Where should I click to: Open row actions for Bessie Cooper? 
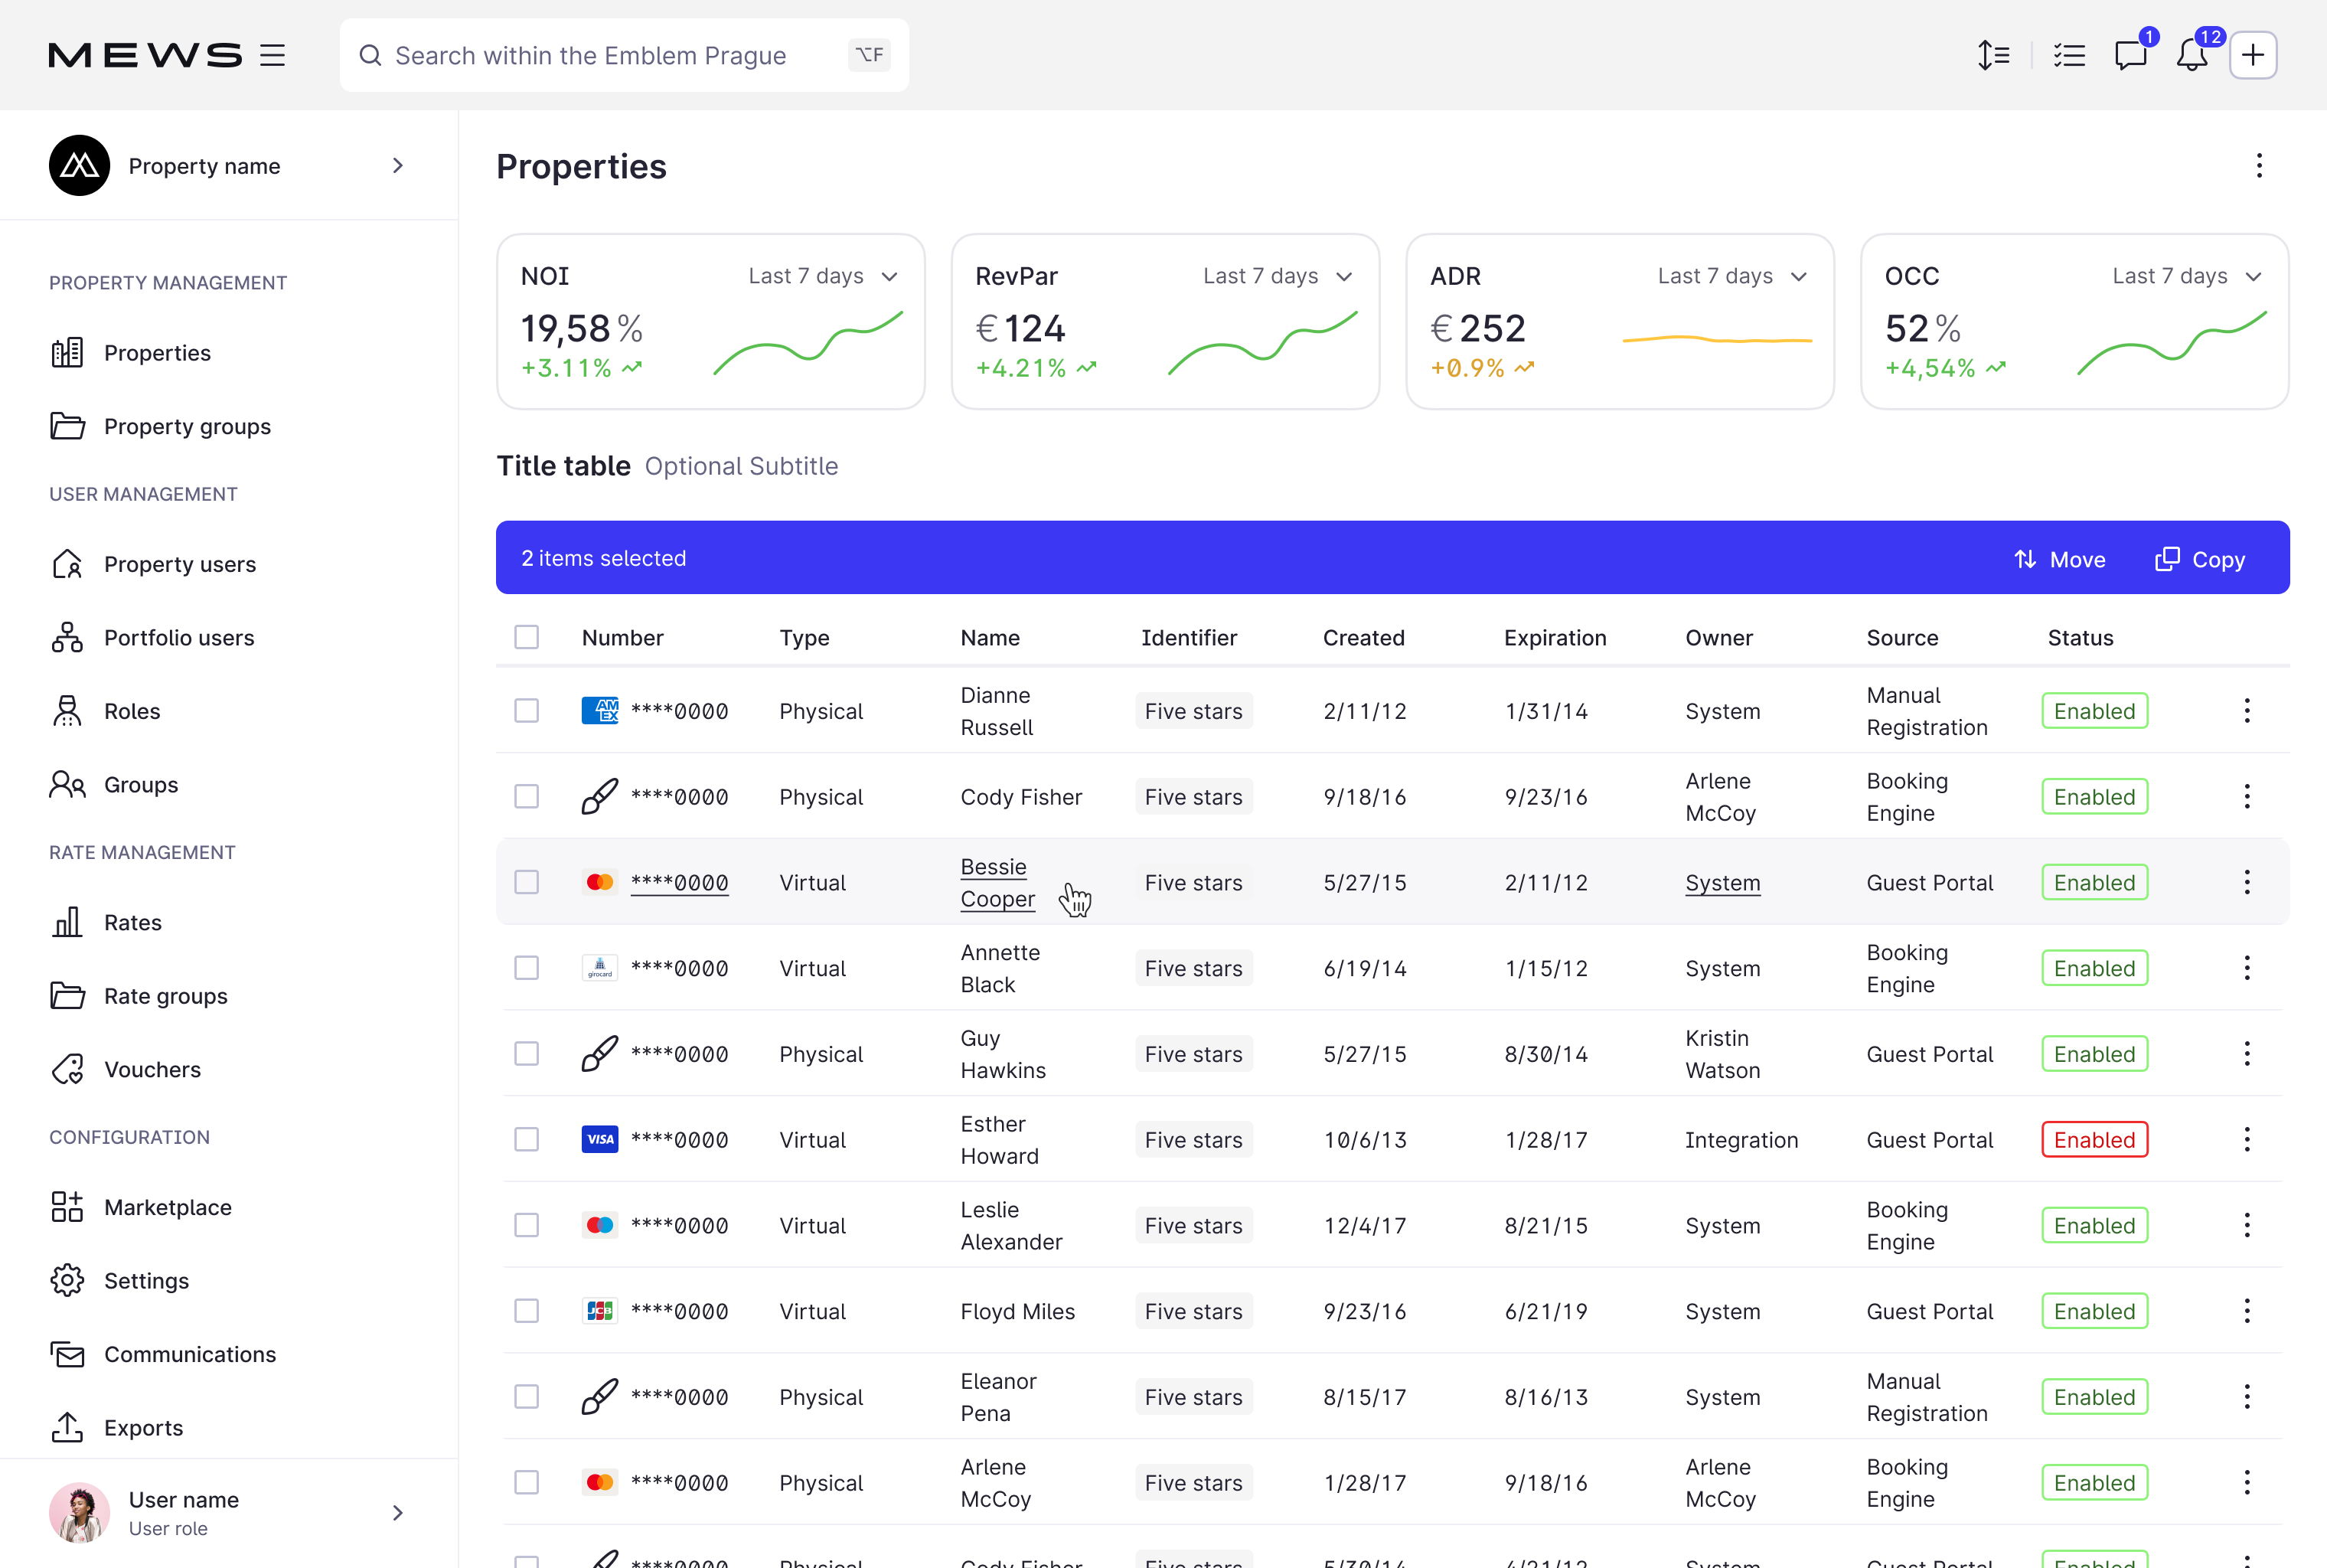[2247, 882]
